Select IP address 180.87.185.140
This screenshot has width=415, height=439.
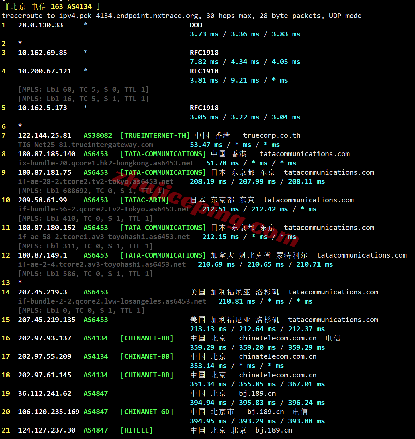[47, 154]
